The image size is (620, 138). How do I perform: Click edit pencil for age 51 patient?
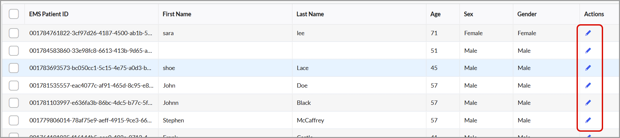[x=588, y=50]
